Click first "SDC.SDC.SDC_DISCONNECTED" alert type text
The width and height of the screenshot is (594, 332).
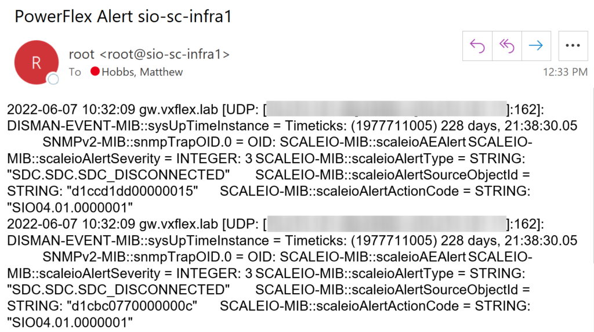coord(118,175)
